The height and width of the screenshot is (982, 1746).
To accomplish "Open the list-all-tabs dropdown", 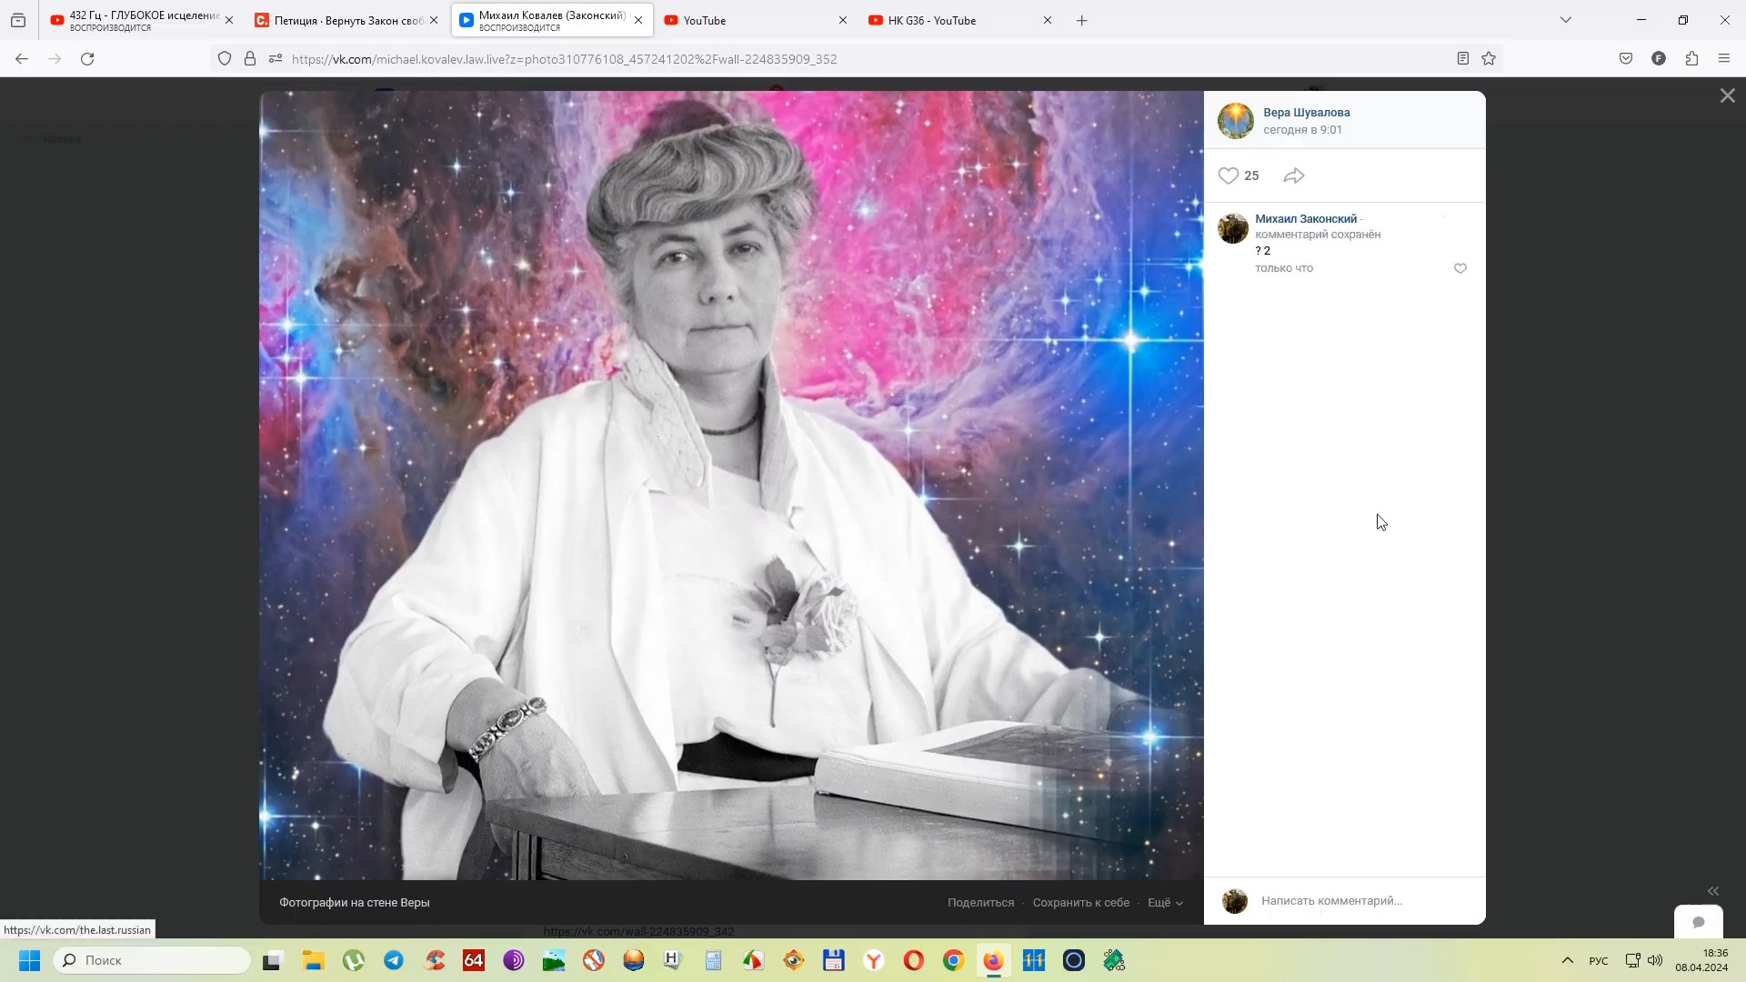I will pyautogui.click(x=1566, y=19).
